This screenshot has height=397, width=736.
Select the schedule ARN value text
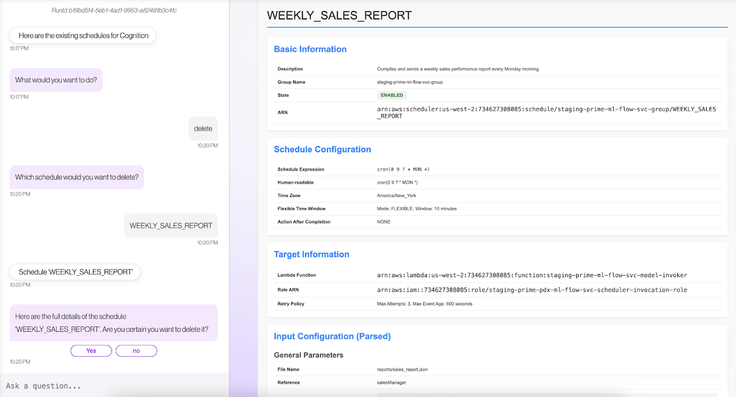pyautogui.click(x=546, y=112)
